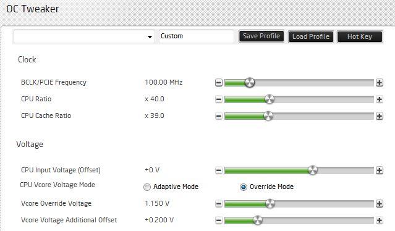Click the Vcore Voltage Additional Offset label

[69, 220]
